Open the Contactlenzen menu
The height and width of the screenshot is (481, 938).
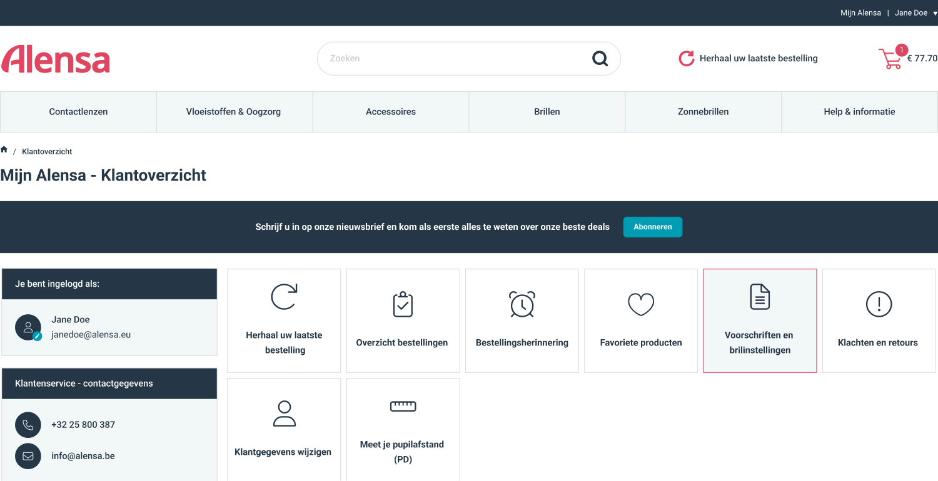(x=78, y=112)
